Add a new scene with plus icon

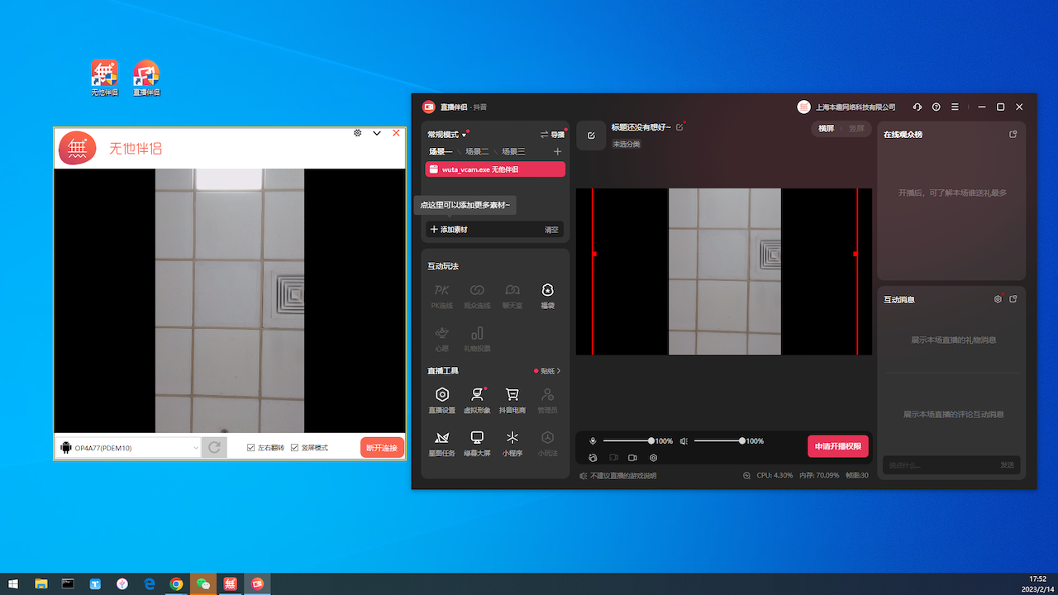coord(557,152)
